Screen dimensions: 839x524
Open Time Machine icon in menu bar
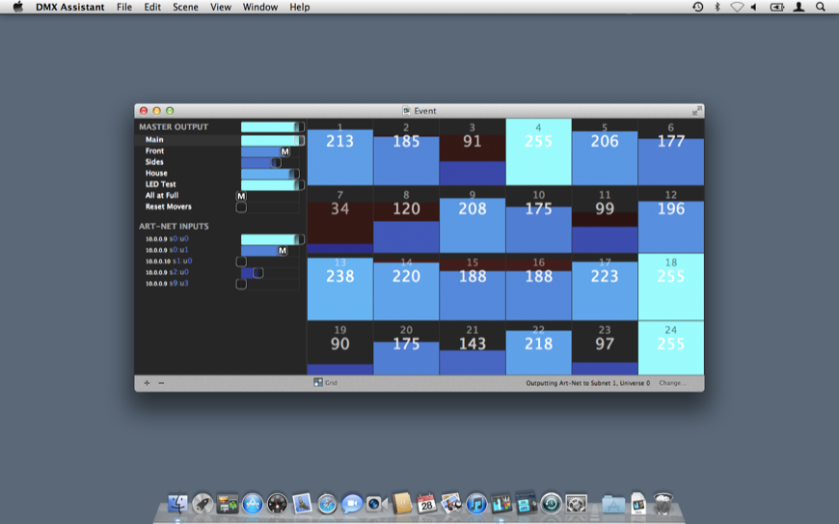(697, 7)
